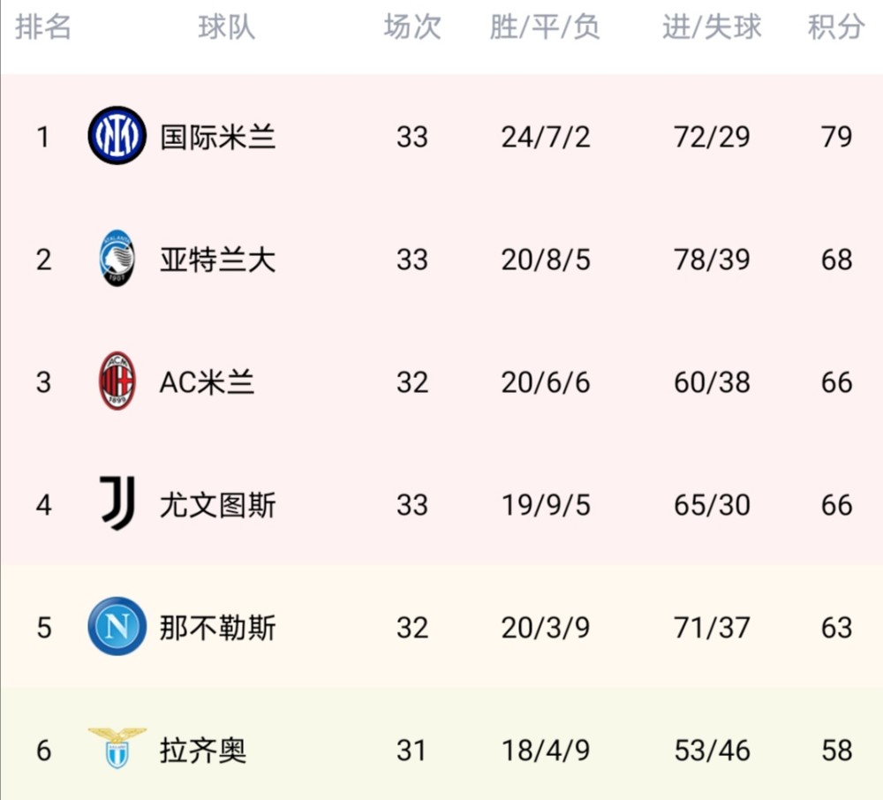Open the 尤文图斯 team name
The width and height of the screenshot is (883, 800).
[x=218, y=505]
